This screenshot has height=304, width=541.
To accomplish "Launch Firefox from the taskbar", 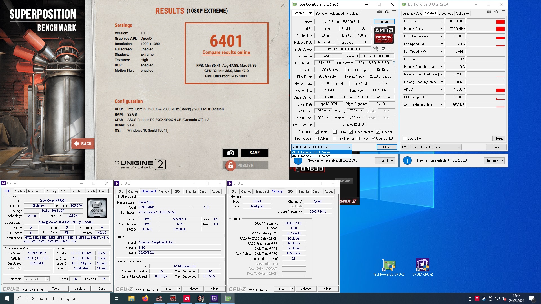I will point(145,298).
